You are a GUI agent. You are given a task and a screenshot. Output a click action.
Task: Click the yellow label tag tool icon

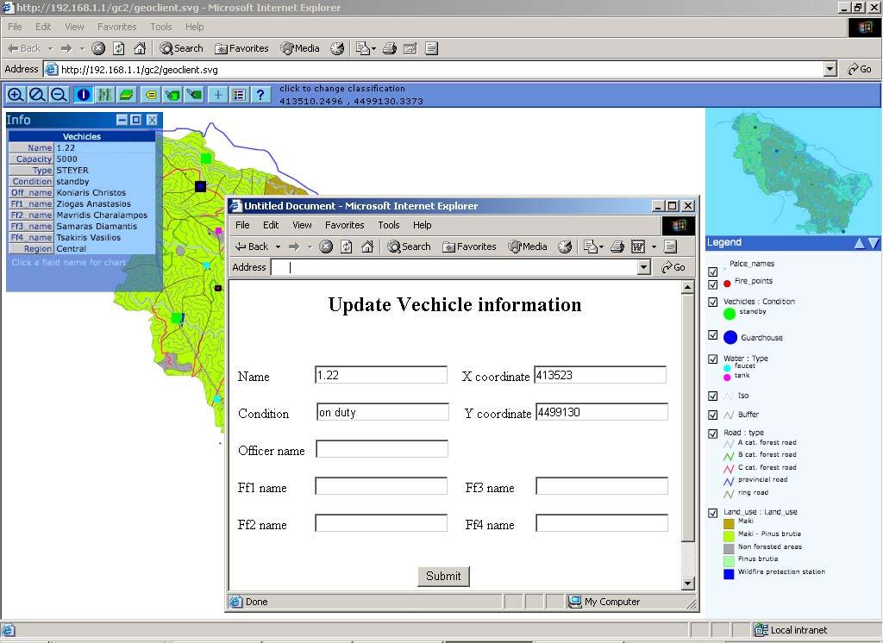pyautogui.click(x=150, y=95)
